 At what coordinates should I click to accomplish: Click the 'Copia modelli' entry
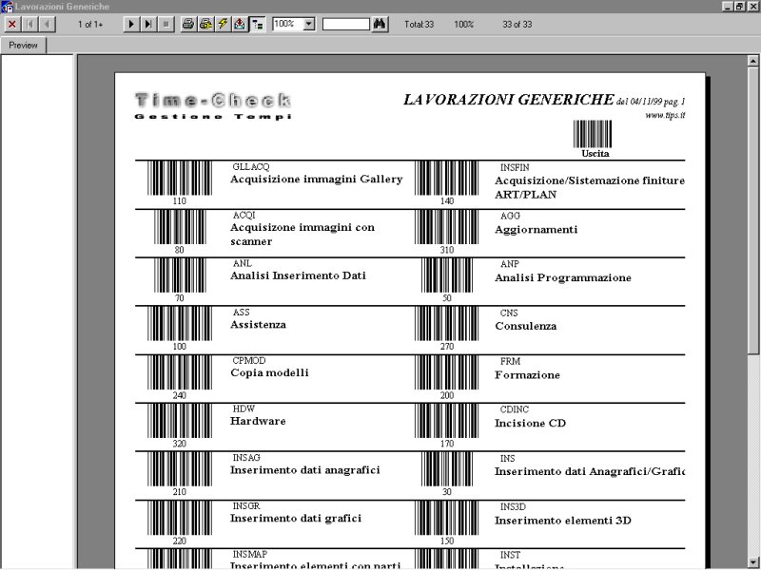269,373
